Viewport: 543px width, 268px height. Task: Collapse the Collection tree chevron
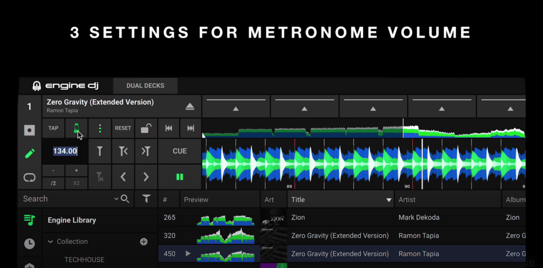coord(50,242)
